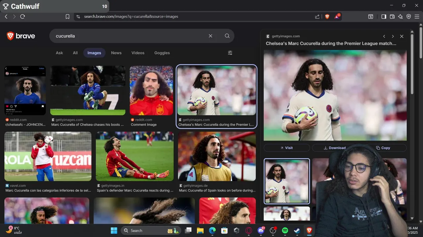The height and width of the screenshot is (237, 423).
Task: Open Discord from the taskbar
Action: tap(261, 230)
